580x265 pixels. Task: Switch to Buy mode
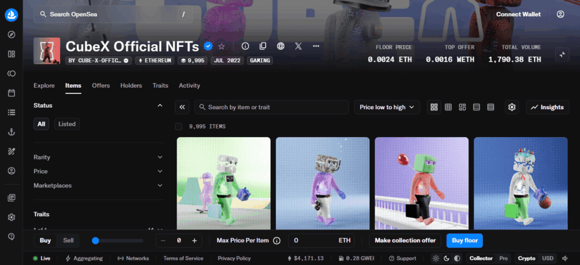click(45, 241)
